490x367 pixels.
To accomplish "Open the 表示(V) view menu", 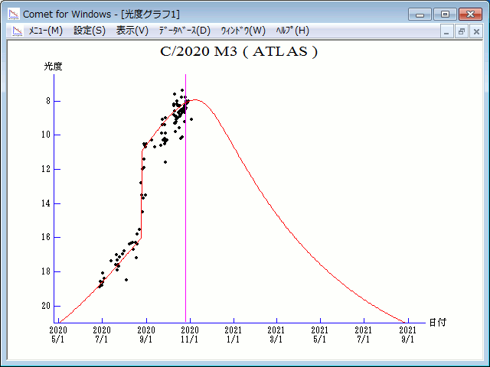I will 132,31.
